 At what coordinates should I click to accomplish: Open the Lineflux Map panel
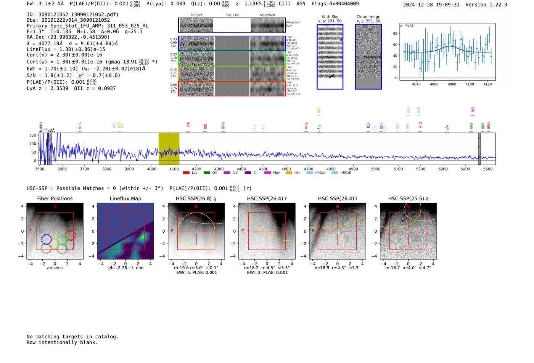[125, 231]
